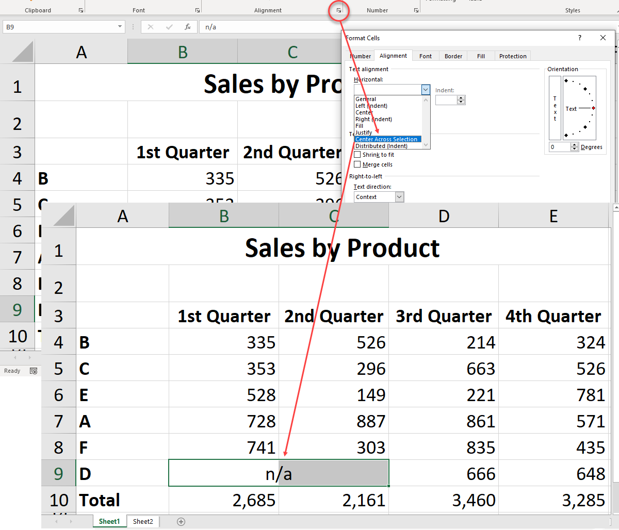619x530 pixels.
Task: Click the 4th Quarter header cell
Action: coord(553,316)
